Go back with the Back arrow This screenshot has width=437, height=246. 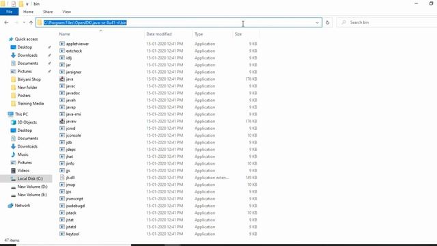(6, 23)
